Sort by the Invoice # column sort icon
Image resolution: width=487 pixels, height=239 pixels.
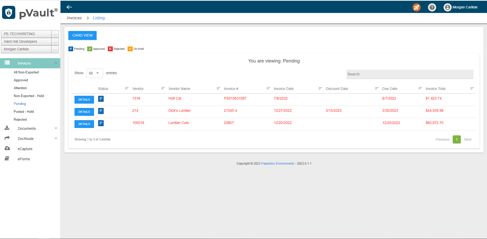pos(268,88)
